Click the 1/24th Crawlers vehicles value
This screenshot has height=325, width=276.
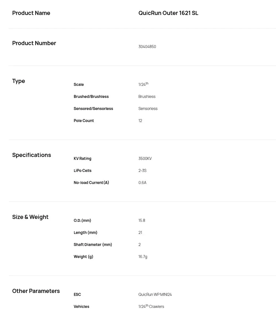pos(151,306)
